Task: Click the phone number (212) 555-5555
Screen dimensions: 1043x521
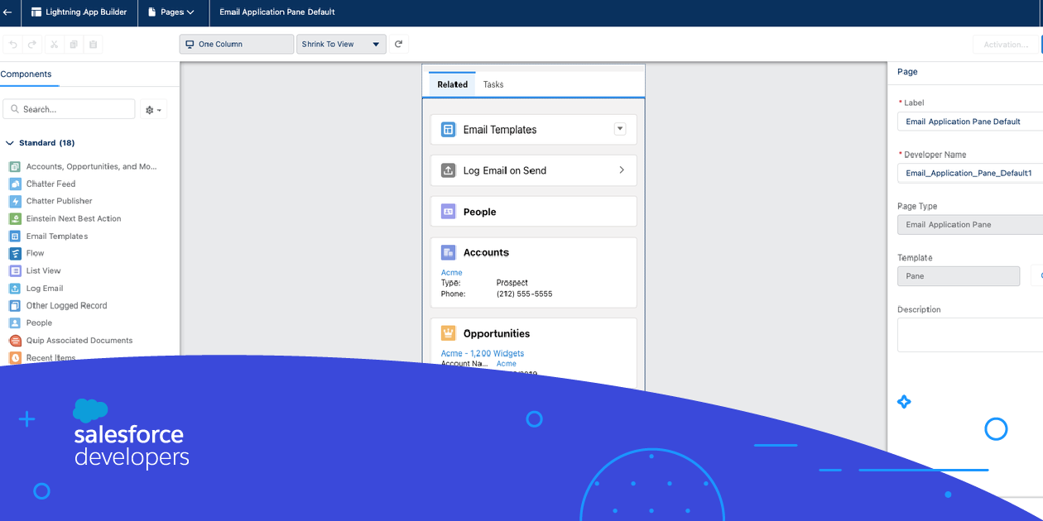Action: (x=524, y=294)
